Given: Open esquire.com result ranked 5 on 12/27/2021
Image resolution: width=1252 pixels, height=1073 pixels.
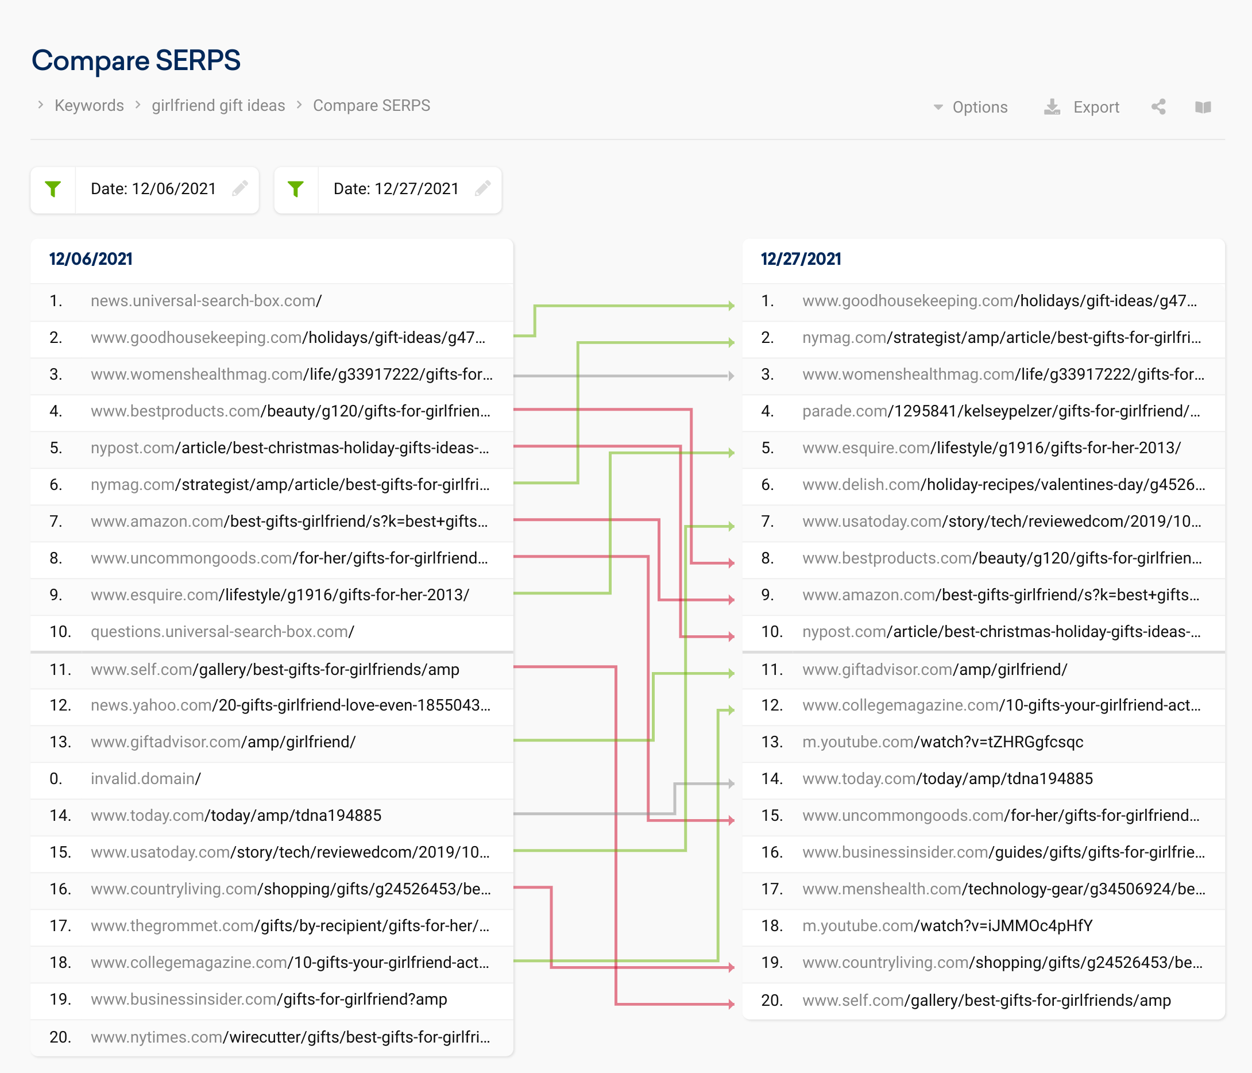Looking at the screenshot, I should 992,448.
